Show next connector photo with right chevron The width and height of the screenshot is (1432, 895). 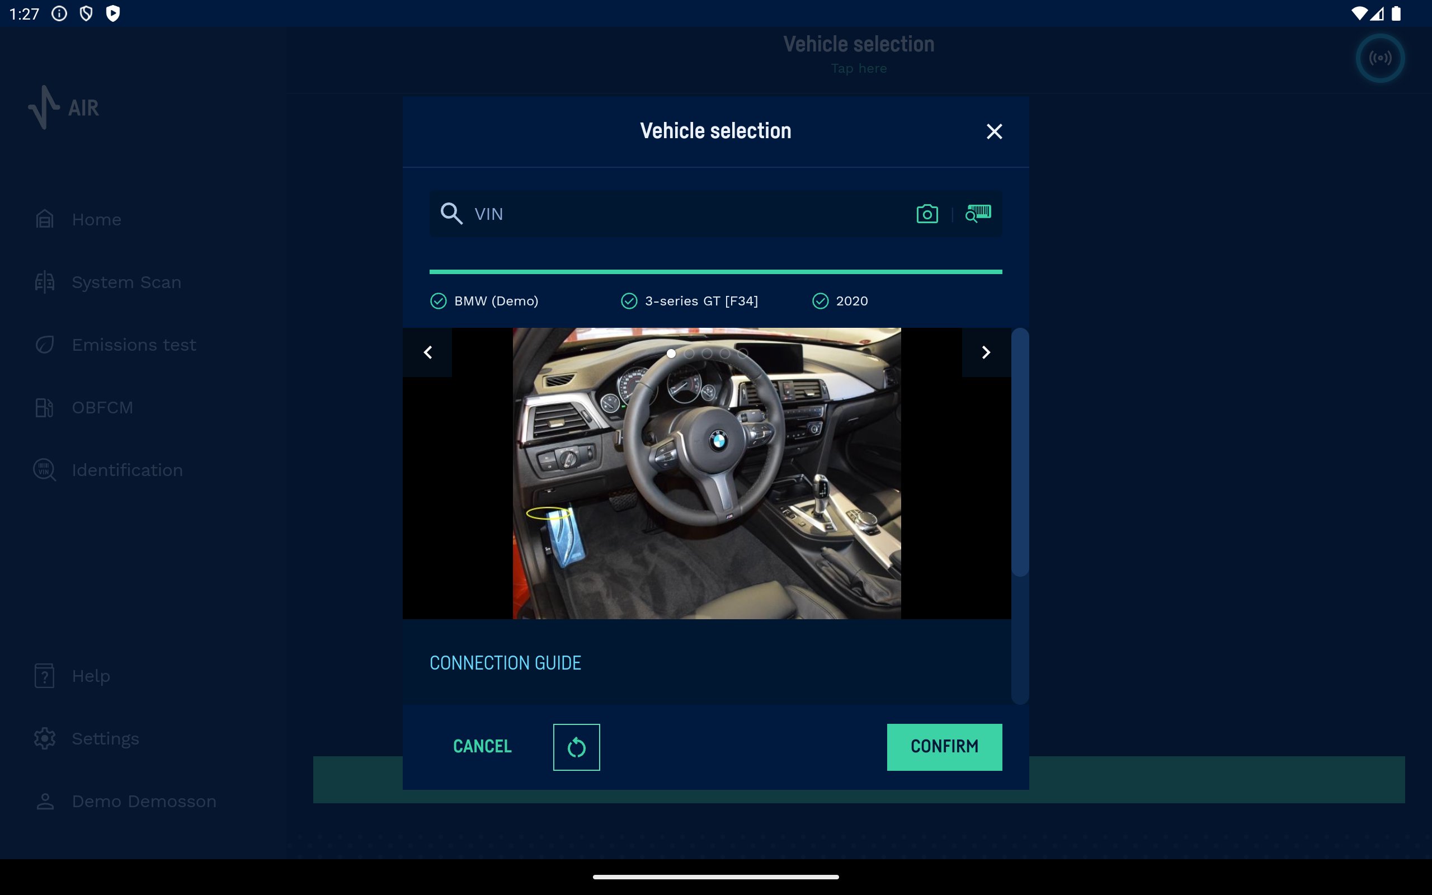click(985, 353)
